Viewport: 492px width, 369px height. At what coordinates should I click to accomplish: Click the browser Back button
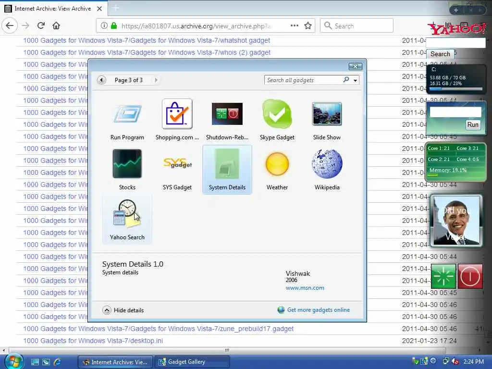10,25
